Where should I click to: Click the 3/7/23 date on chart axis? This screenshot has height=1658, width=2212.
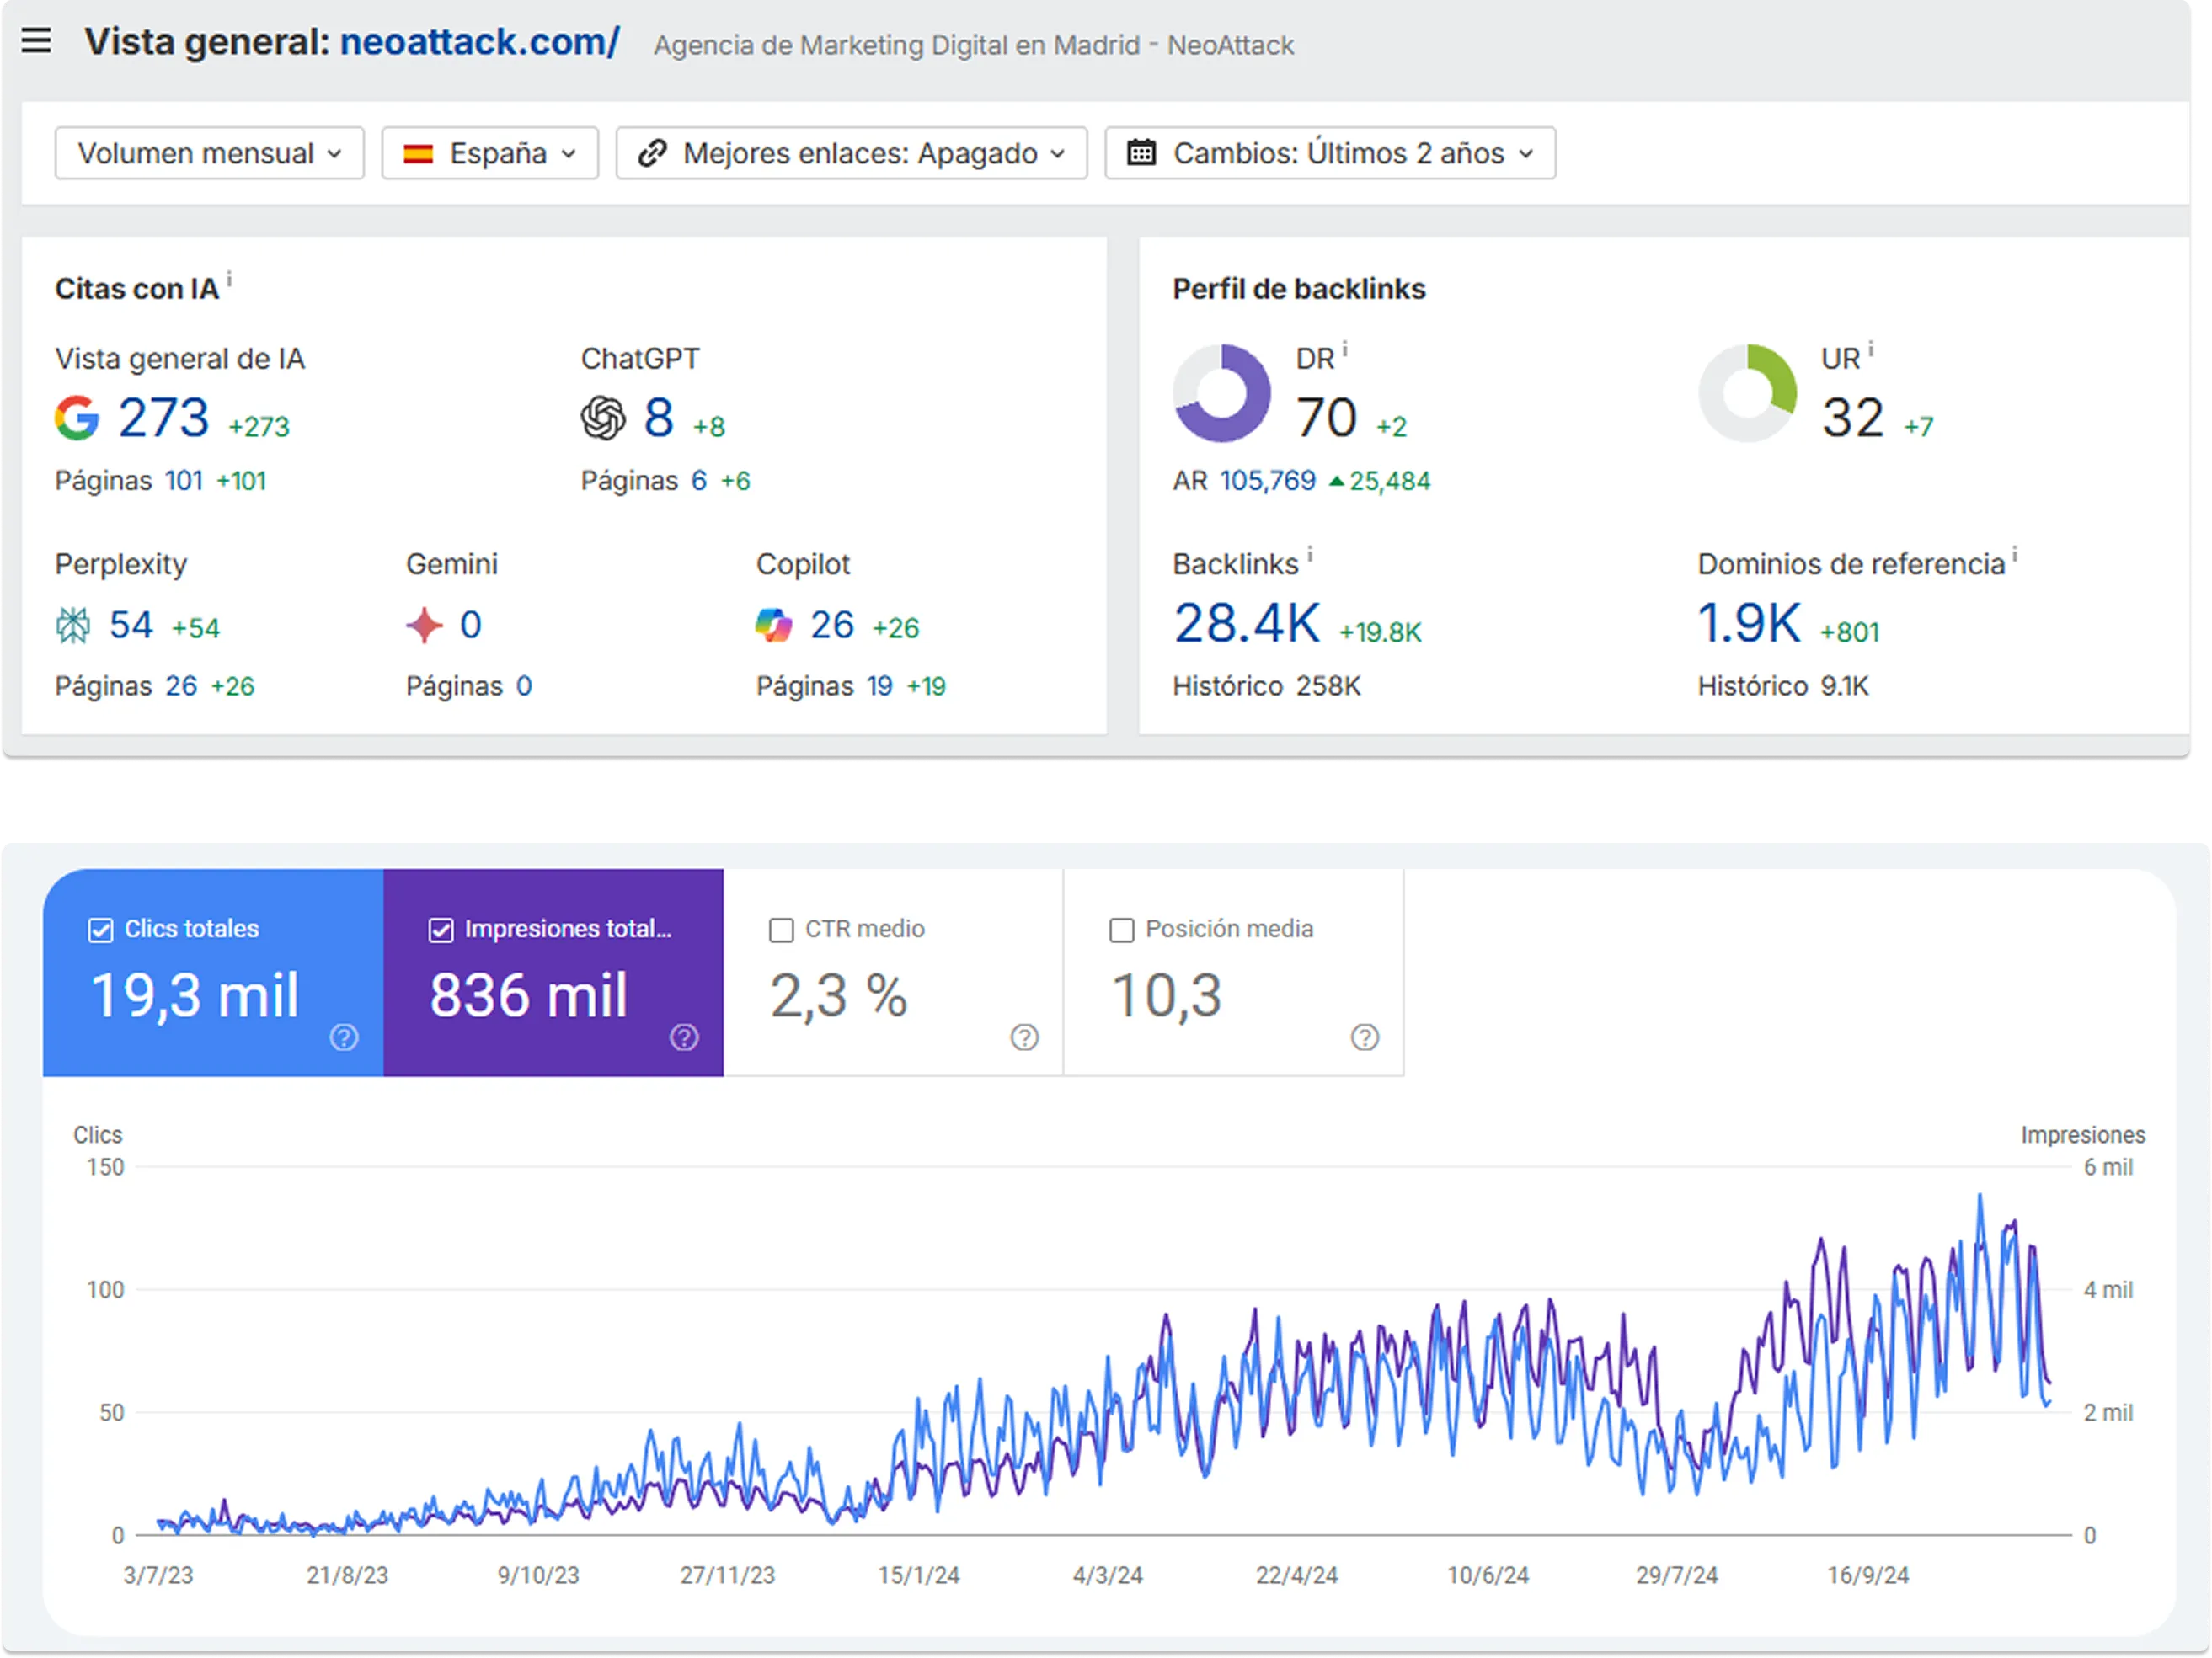pos(158,1576)
